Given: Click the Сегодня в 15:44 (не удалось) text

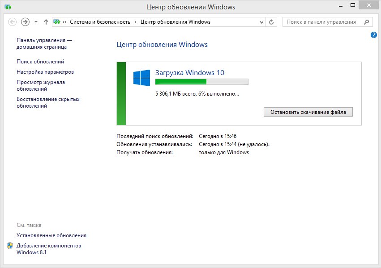Looking at the screenshot, I should [x=234, y=144].
